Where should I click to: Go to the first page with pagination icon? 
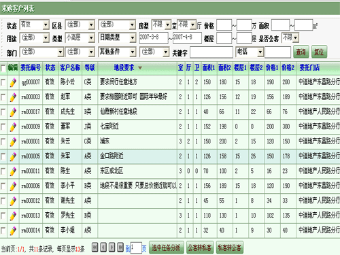tap(95, 248)
